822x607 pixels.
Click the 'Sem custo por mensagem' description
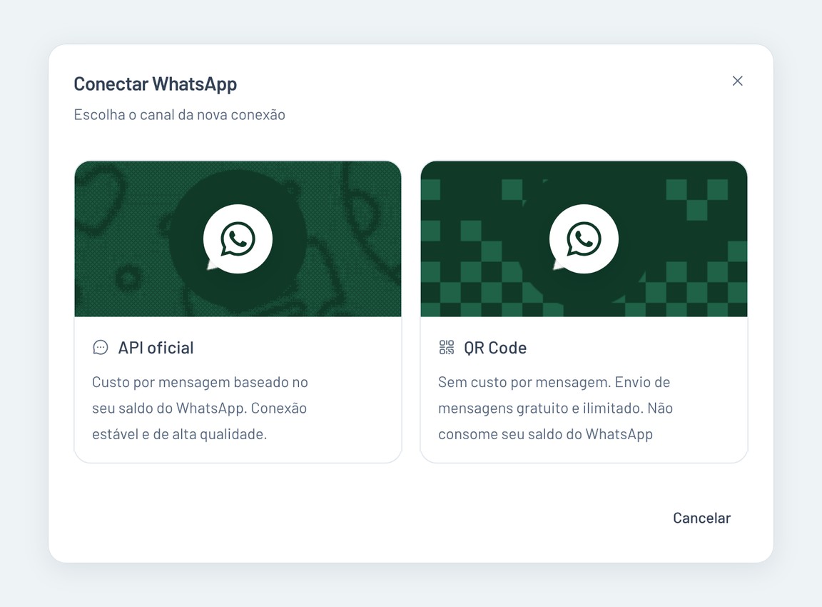coord(555,408)
